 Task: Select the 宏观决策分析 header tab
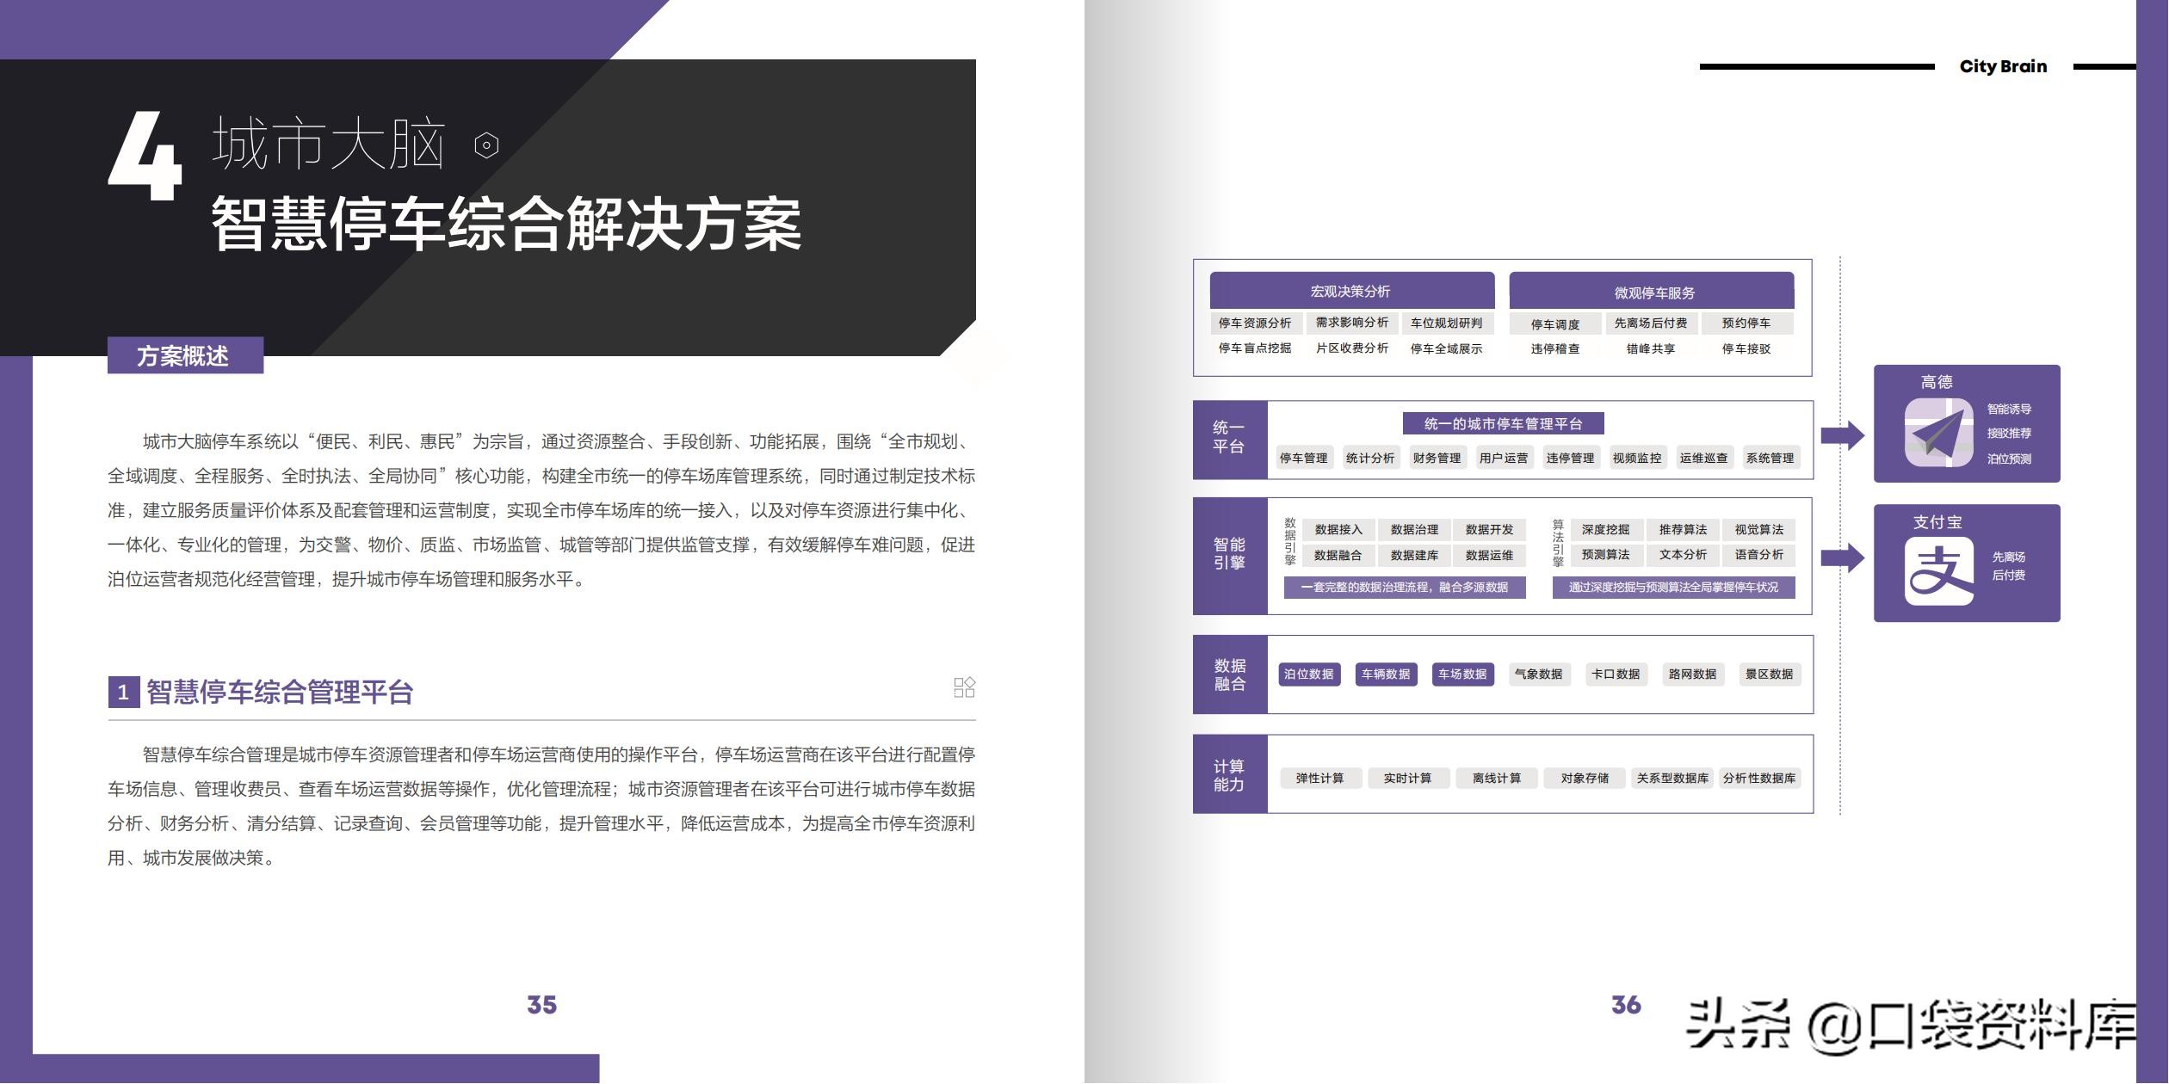[x=1351, y=292]
